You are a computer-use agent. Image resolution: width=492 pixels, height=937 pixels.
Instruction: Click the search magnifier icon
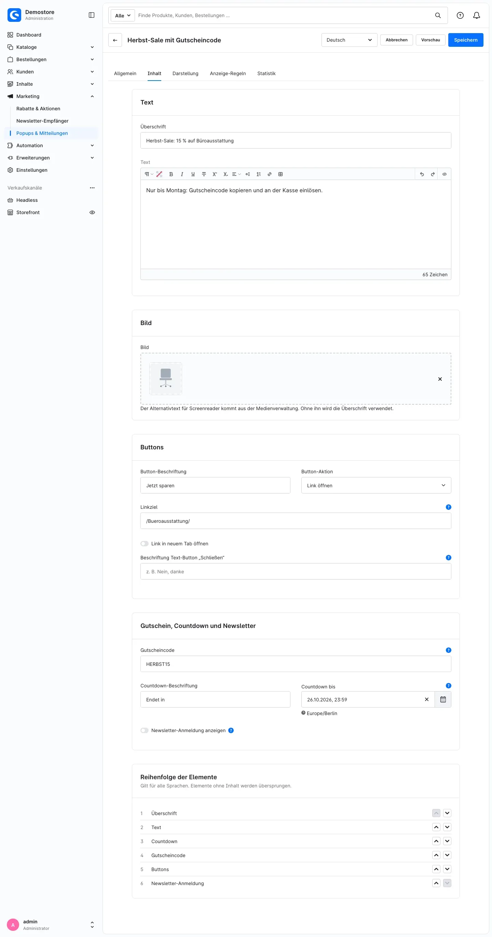(x=438, y=15)
